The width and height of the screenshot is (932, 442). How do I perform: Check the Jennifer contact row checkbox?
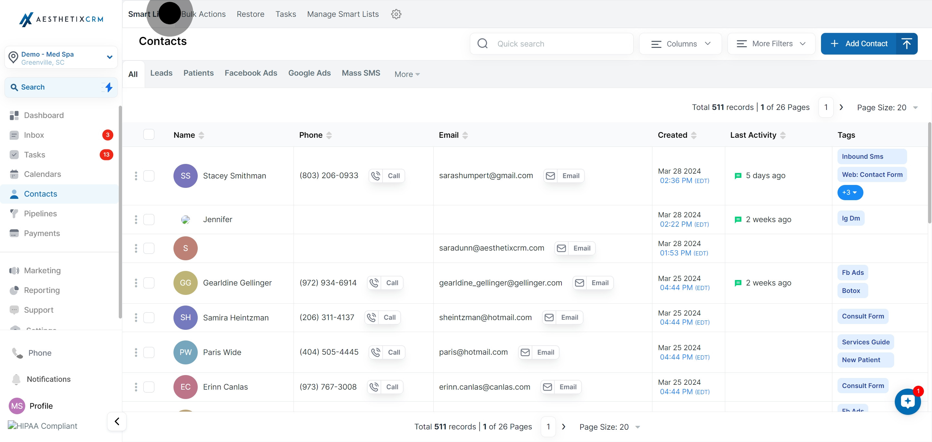149,219
